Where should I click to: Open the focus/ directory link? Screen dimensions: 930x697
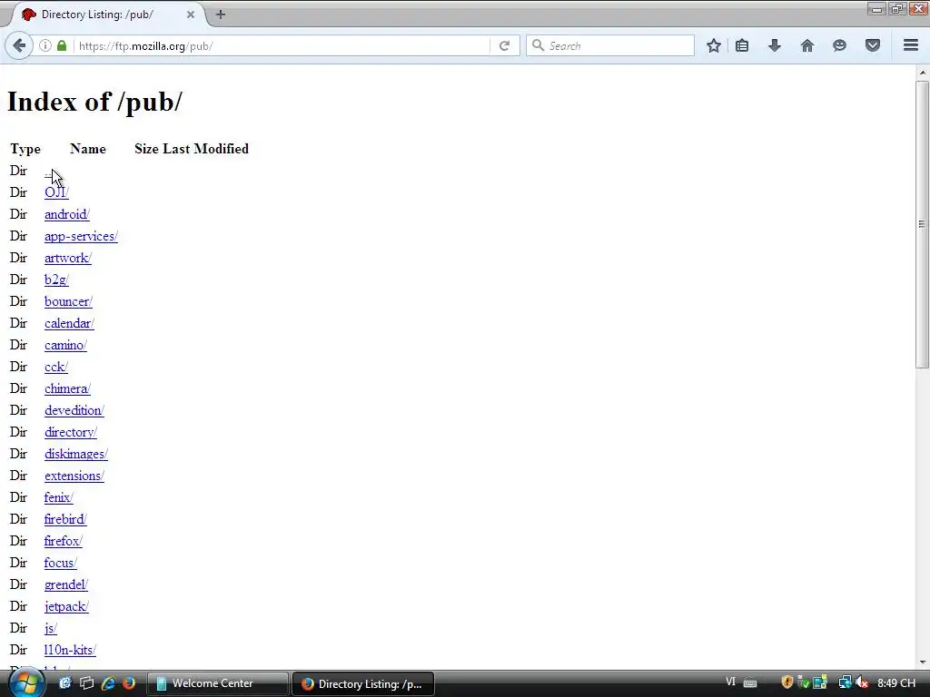(61, 563)
